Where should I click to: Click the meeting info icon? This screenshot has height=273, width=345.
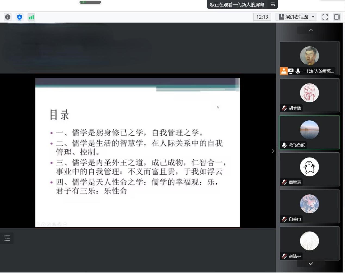pyautogui.click(x=8, y=17)
